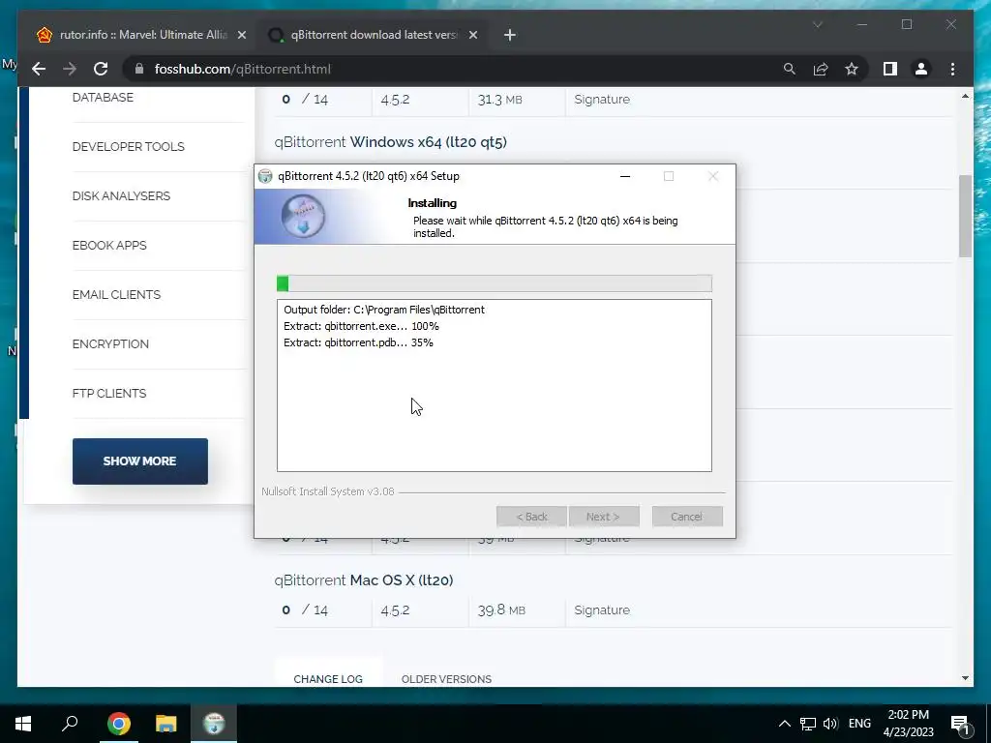Go back with Chrome's back arrow
This screenshot has height=743, width=991.
tap(39, 69)
